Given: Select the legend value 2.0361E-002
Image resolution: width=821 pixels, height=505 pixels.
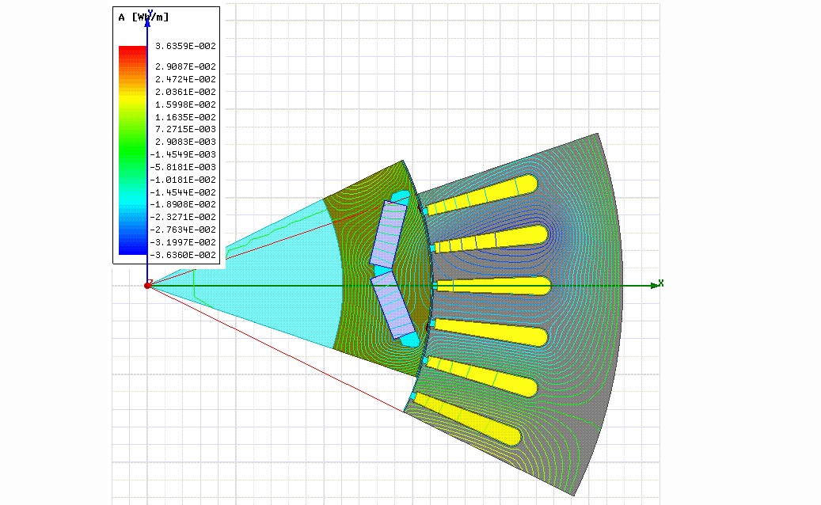Looking at the screenshot, I should [x=185, y=92].
